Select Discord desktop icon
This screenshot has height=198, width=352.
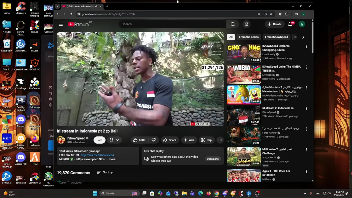pos(21,121)
